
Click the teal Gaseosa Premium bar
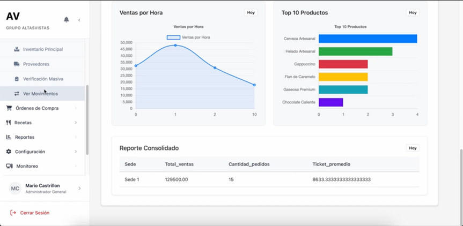[343, 89]
